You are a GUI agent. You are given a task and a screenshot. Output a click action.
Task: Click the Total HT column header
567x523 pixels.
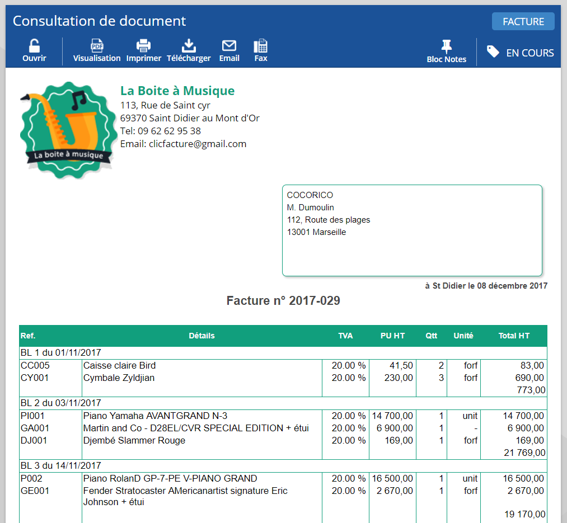pyautogui.click(x=514, y=336)
